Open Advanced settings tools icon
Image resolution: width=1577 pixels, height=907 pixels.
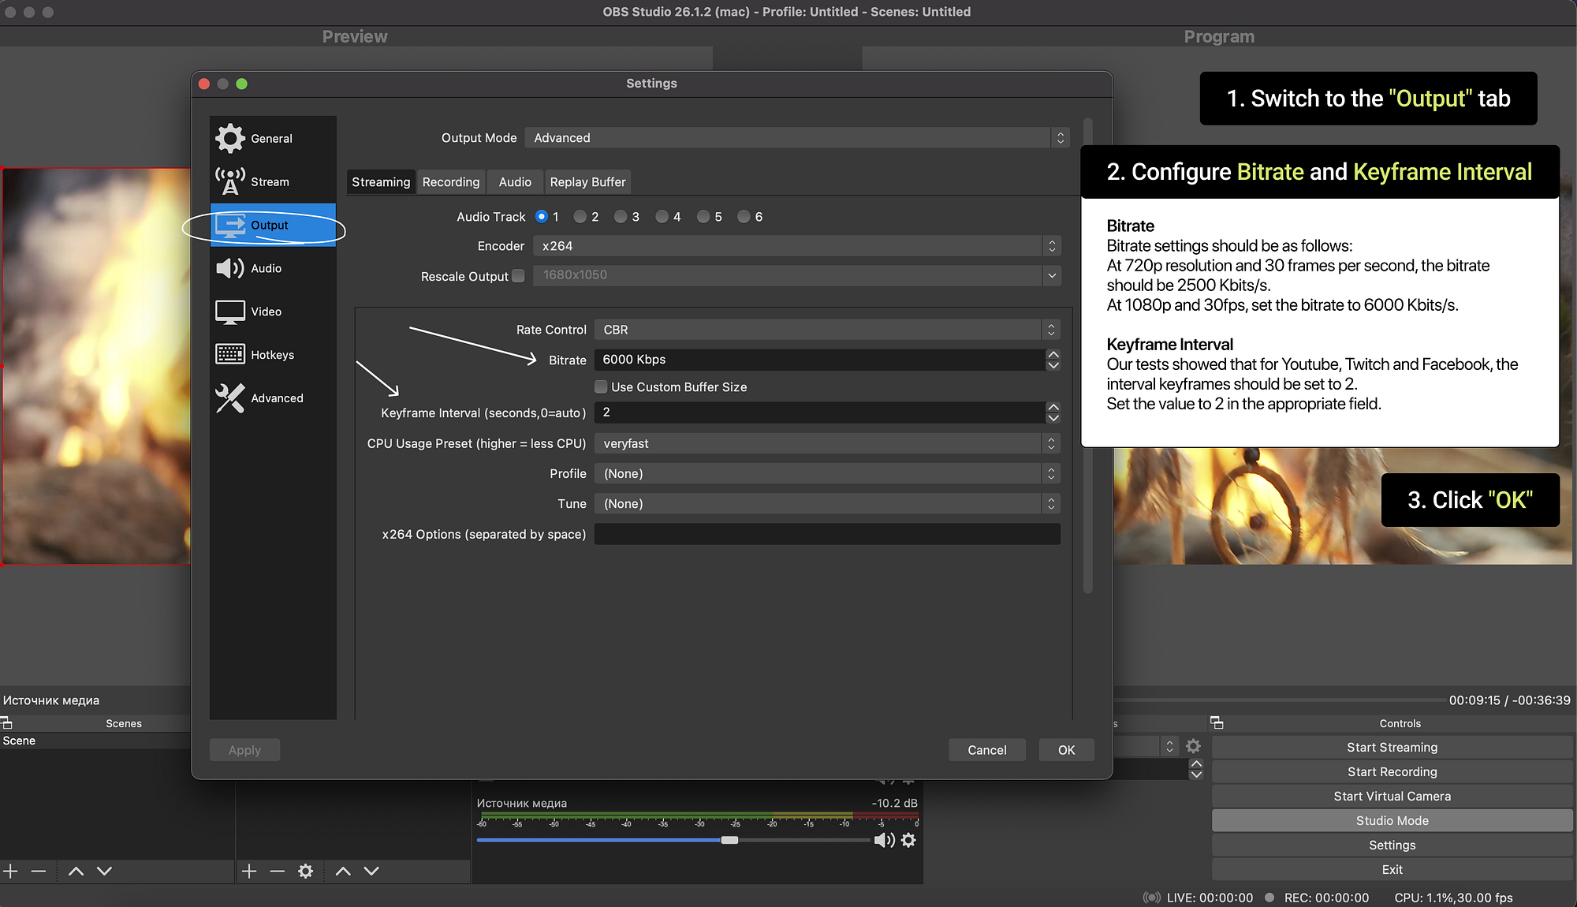[x=230, y=398]
